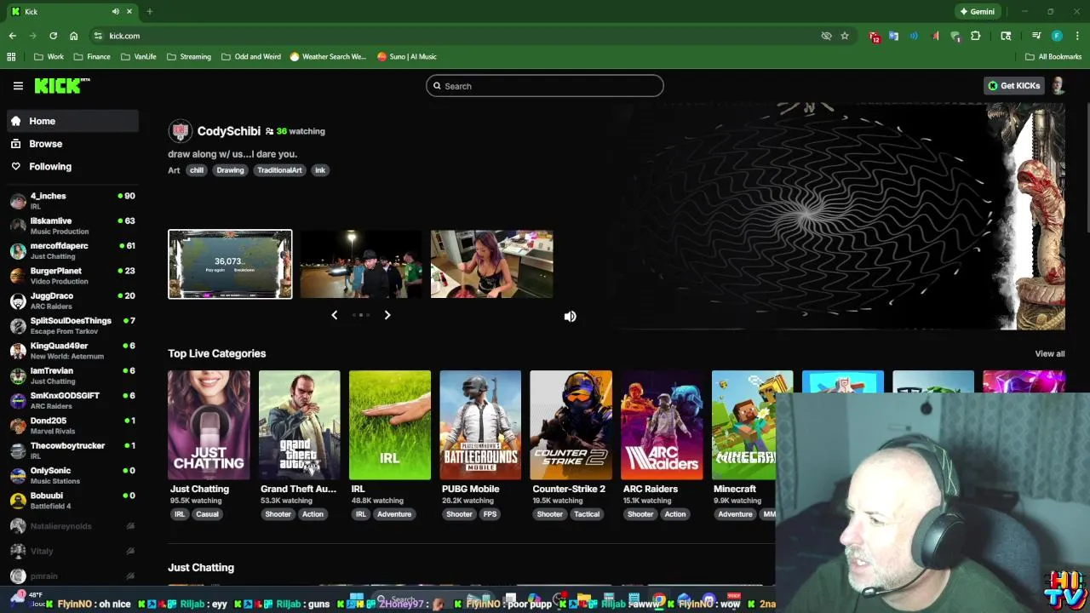Click the blue sound-wave extension icon
The height and width of the screenshot is (613, 1090).
pos(914,36)
